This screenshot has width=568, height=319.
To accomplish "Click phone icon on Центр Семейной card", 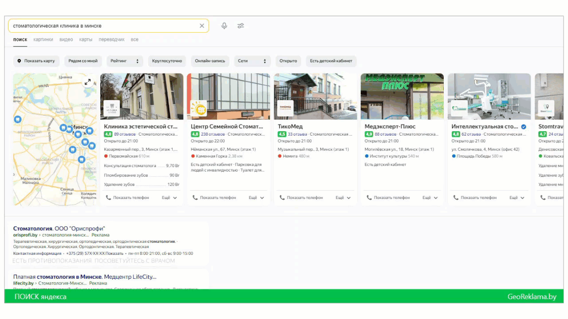I will 195,198.
